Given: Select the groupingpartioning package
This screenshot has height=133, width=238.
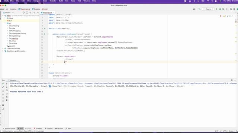Looking at the screenshot, I should tap(19, 34).
